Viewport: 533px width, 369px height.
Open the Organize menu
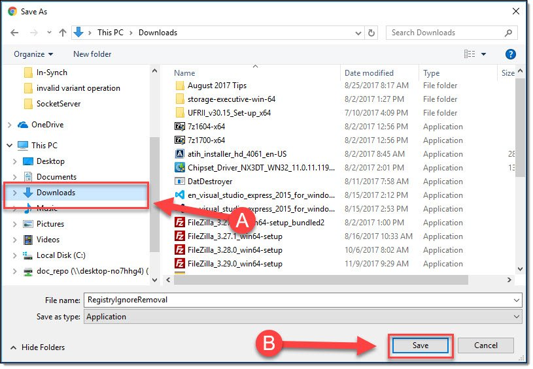coord(33,54)
